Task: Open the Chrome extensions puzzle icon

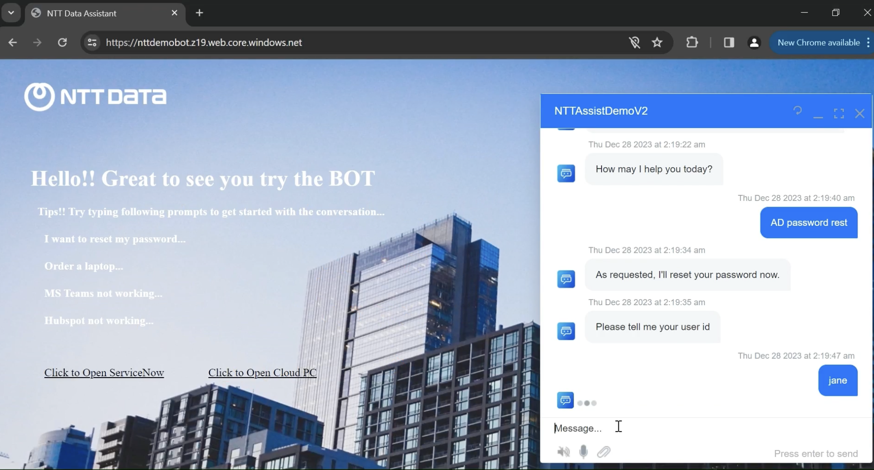Action: click(692, 42)
